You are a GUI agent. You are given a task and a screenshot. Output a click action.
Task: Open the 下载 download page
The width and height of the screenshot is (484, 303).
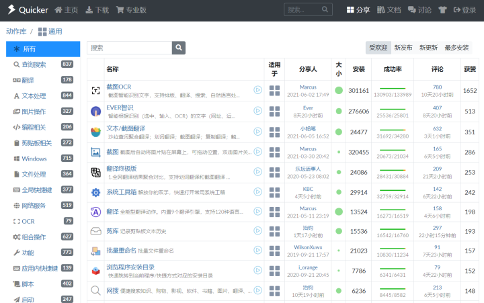click(x=97, y=10)
